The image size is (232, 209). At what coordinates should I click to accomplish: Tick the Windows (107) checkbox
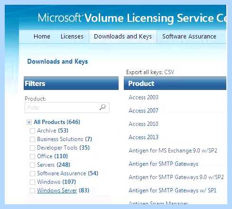[32, 182]
